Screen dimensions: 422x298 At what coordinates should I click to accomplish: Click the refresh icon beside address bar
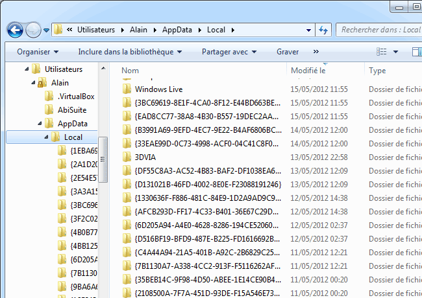pos(323,30)
